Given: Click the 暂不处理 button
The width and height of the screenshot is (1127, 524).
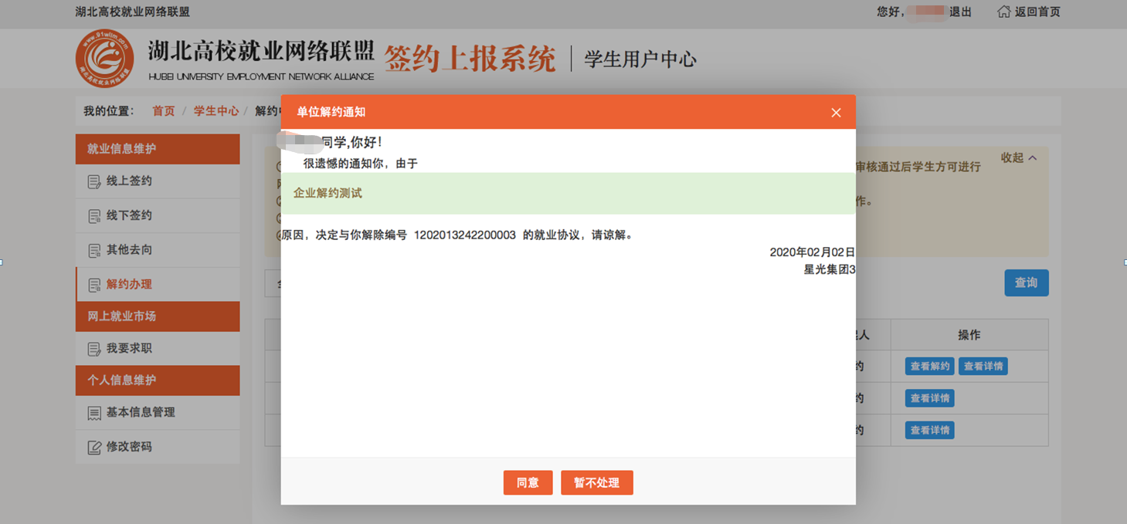Looking at the screenshot, I should tap(596, 482).
